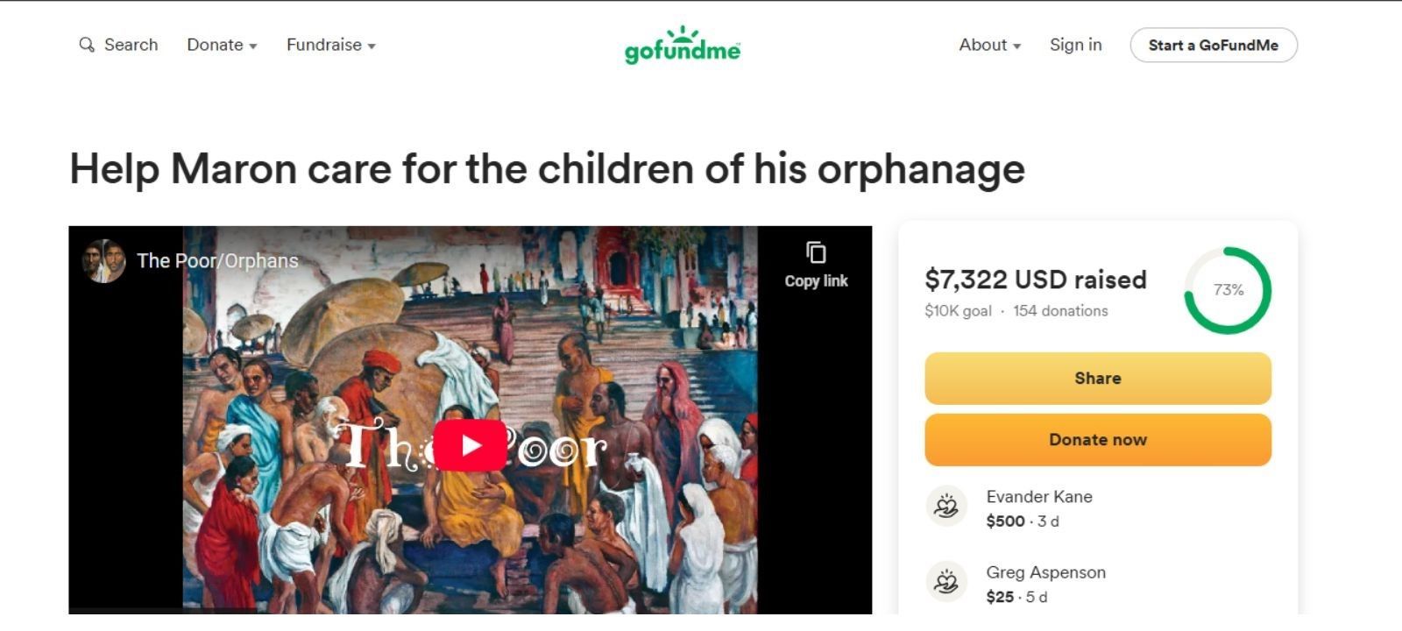Click Start a GoFundMe button
1402x631 pixels.
pos(1213,46)
